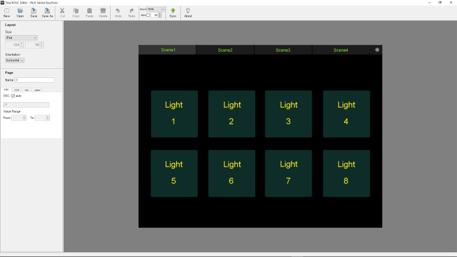Enable the Grid checkbox in the toolbar
This screenshot has width=457, height=257.
click(x=149, y=15)
